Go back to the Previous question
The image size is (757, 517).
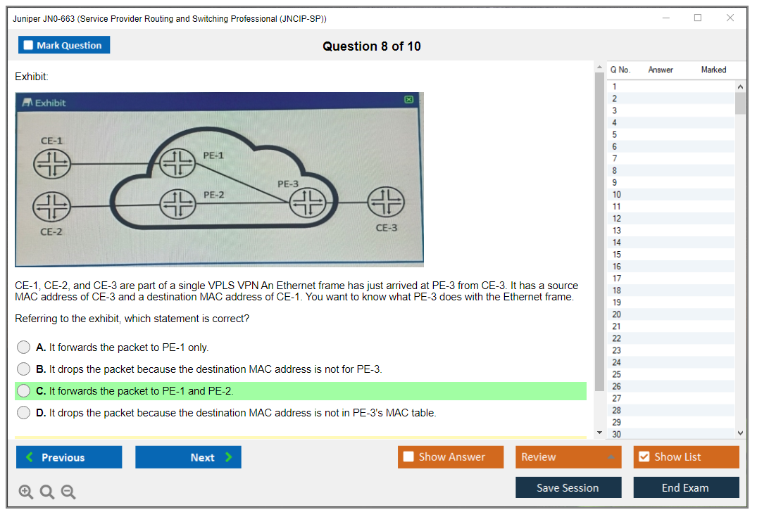69,457
